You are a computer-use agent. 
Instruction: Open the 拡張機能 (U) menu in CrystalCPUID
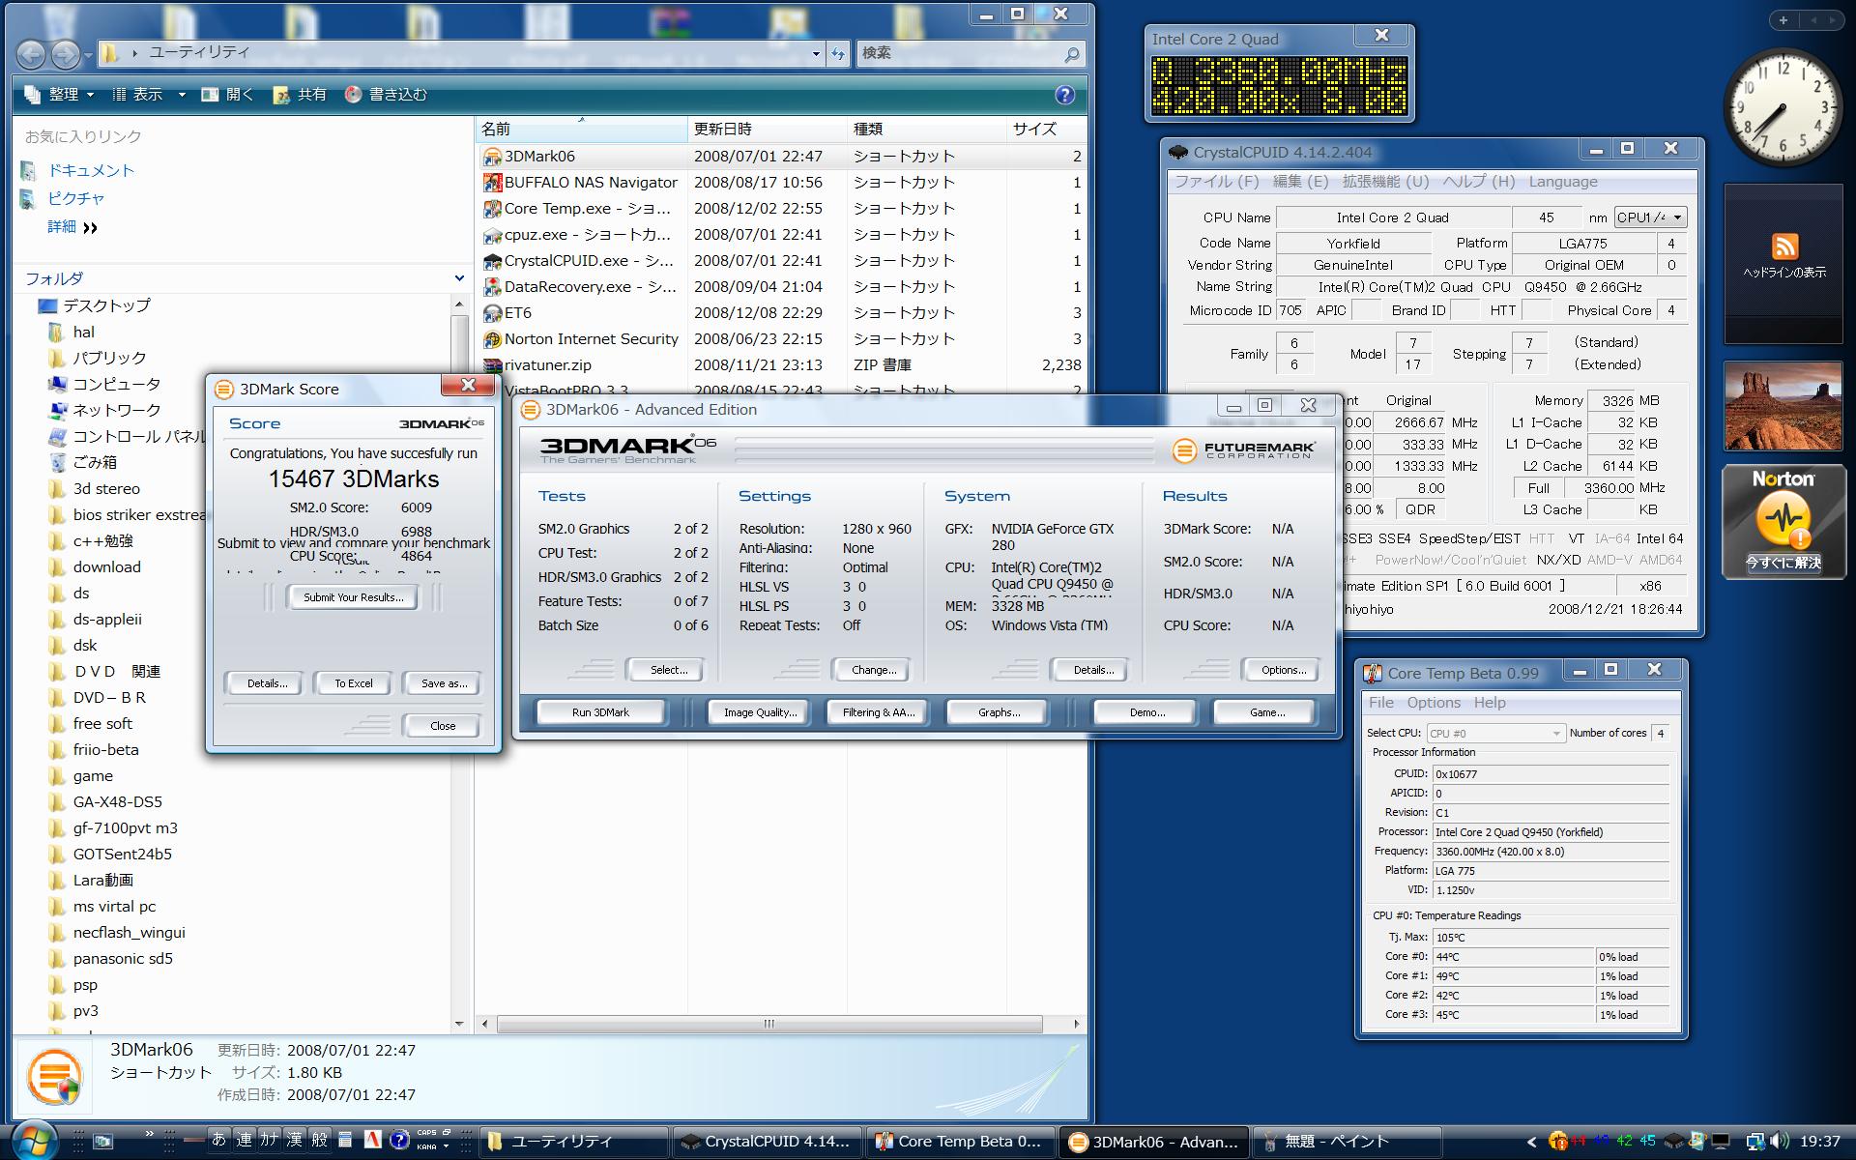point(1385,182)
